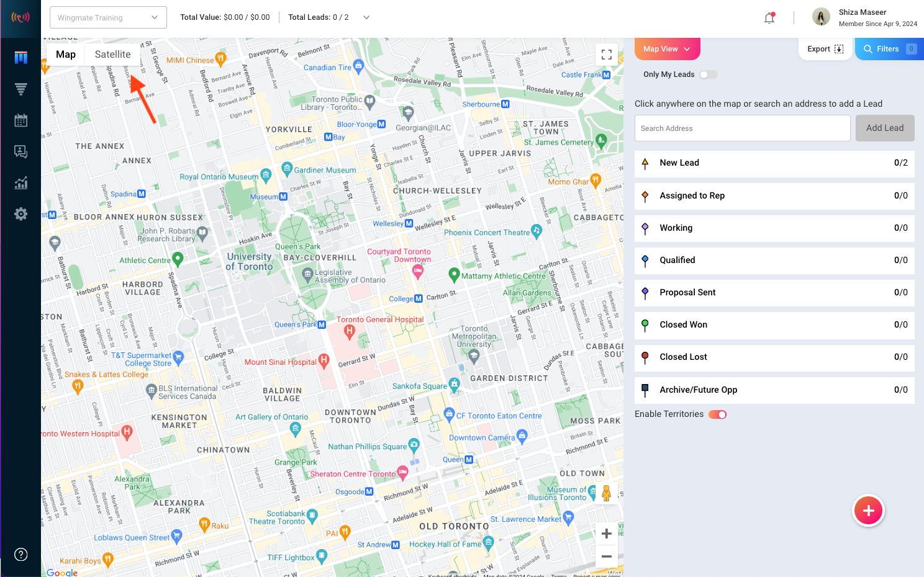Click the Wingmate logo icon
This screenshot has width=924, height=577.
20,17
